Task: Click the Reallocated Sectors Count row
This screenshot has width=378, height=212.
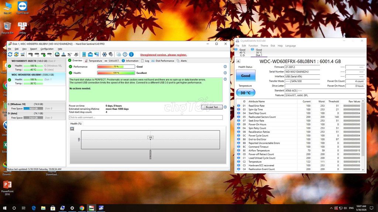Action: (298, 117)
